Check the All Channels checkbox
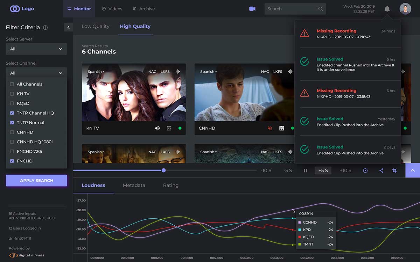Image resolution: width=420 pixels, height=262 pixels. (x=12, y=84)
